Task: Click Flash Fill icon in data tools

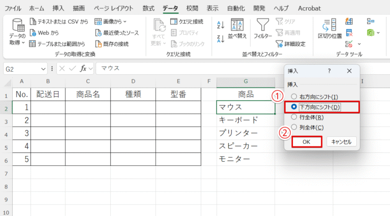Action: [x=349, y=22]
